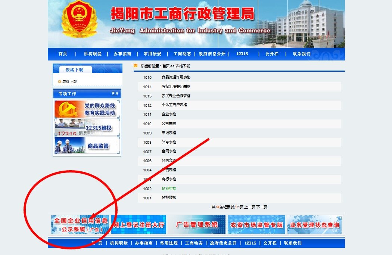
Task: Open the 广告管理系统 banner
Action: [x=197, y=224]
